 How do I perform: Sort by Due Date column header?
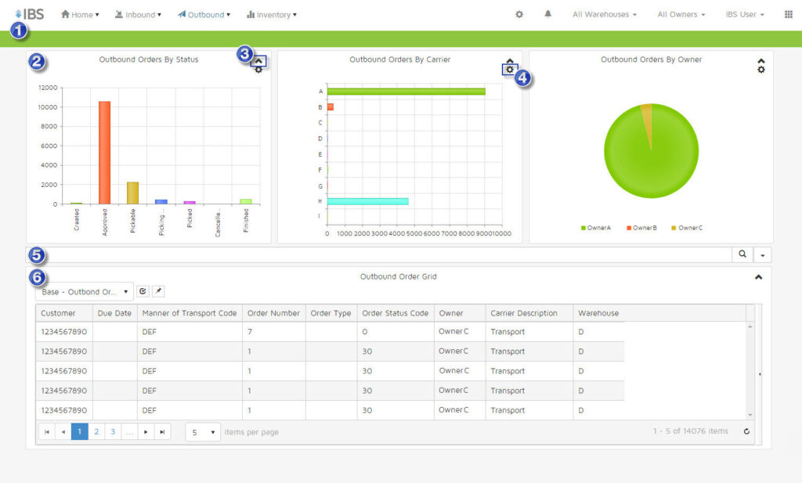tap(114, 313)
